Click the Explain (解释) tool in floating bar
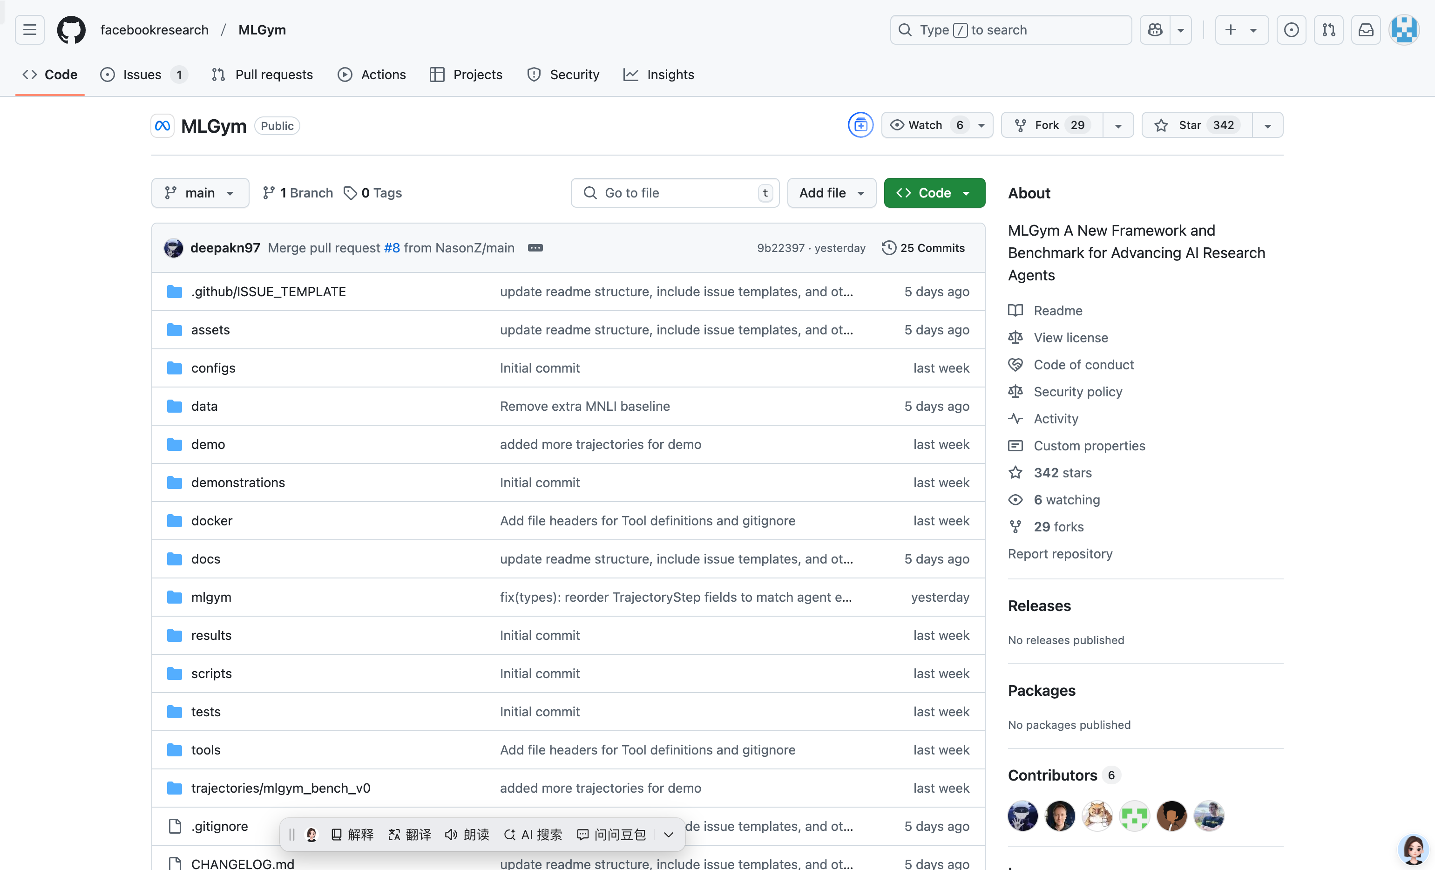Viewport: 1435px width, 870px height. point(352,835)
